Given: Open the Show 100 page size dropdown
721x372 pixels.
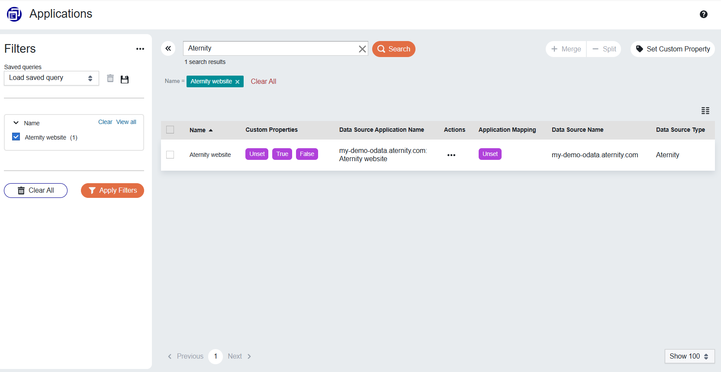Looking at the screenshot, I should (x=689, y=356).
